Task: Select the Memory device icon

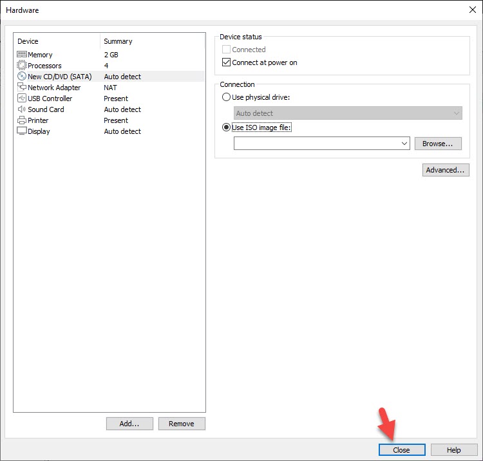Action: point(22,55)
